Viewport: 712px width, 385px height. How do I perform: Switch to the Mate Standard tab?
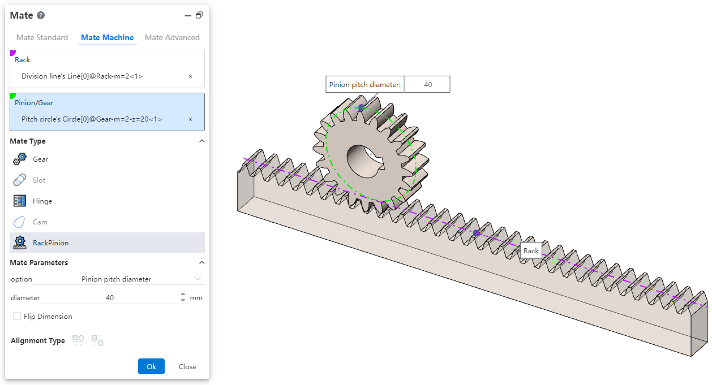(42, 38)
